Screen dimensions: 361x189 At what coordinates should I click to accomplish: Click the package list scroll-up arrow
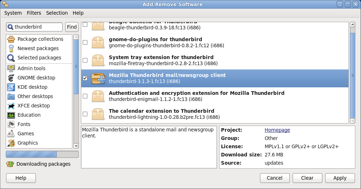[352, 25]
